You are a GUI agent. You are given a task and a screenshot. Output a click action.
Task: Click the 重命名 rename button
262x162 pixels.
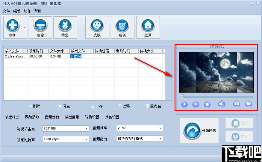point(153,106)
